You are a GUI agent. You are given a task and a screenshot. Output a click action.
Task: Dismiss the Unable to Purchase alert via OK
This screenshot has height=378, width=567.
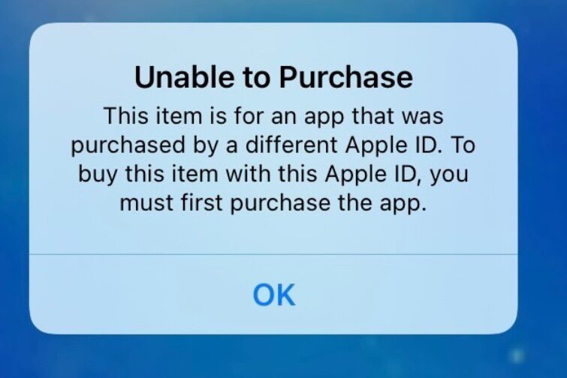pos(273,294)
